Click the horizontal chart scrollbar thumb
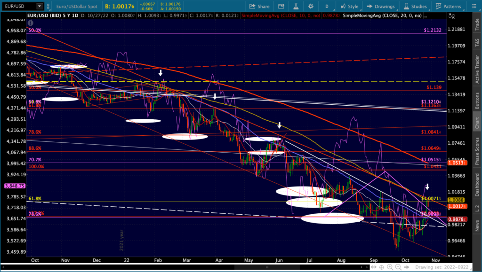482x272 pixels. click(267, 267)
